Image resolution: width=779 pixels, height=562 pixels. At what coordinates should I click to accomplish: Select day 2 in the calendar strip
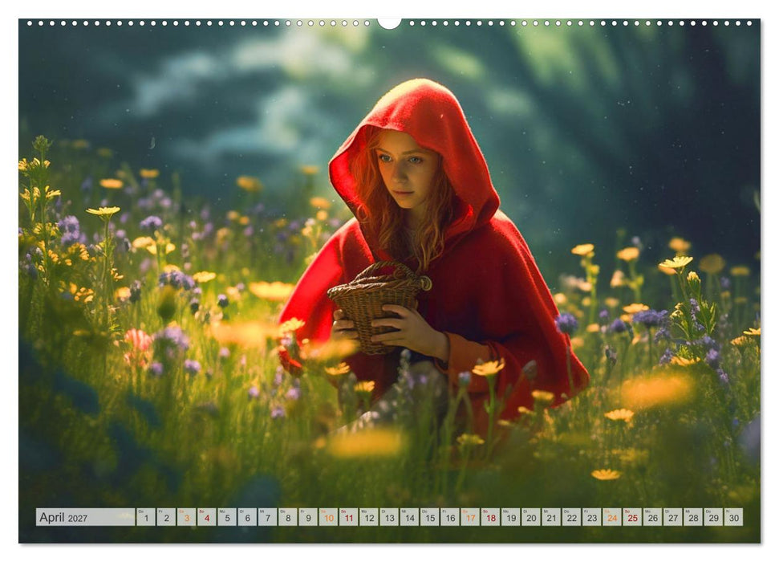click(x=166, y=517)
